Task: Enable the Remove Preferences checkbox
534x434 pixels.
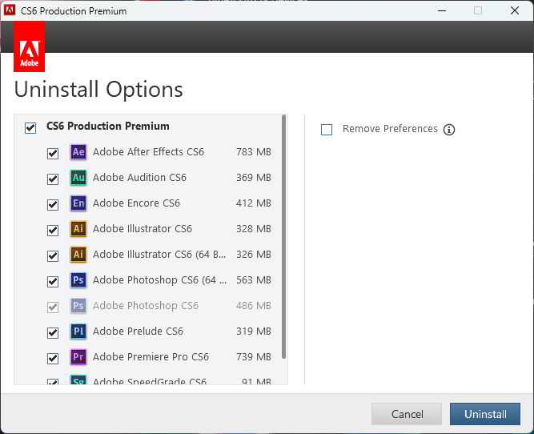Action: (x=327, y=130)
